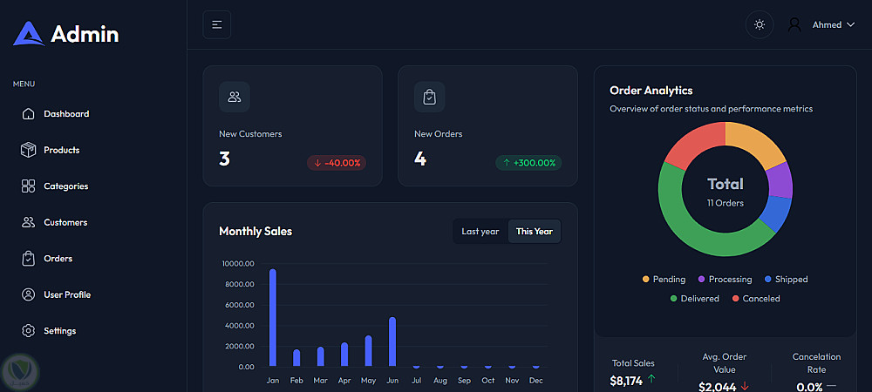Toggle the Pending legend item

click(x=664, y=280)
